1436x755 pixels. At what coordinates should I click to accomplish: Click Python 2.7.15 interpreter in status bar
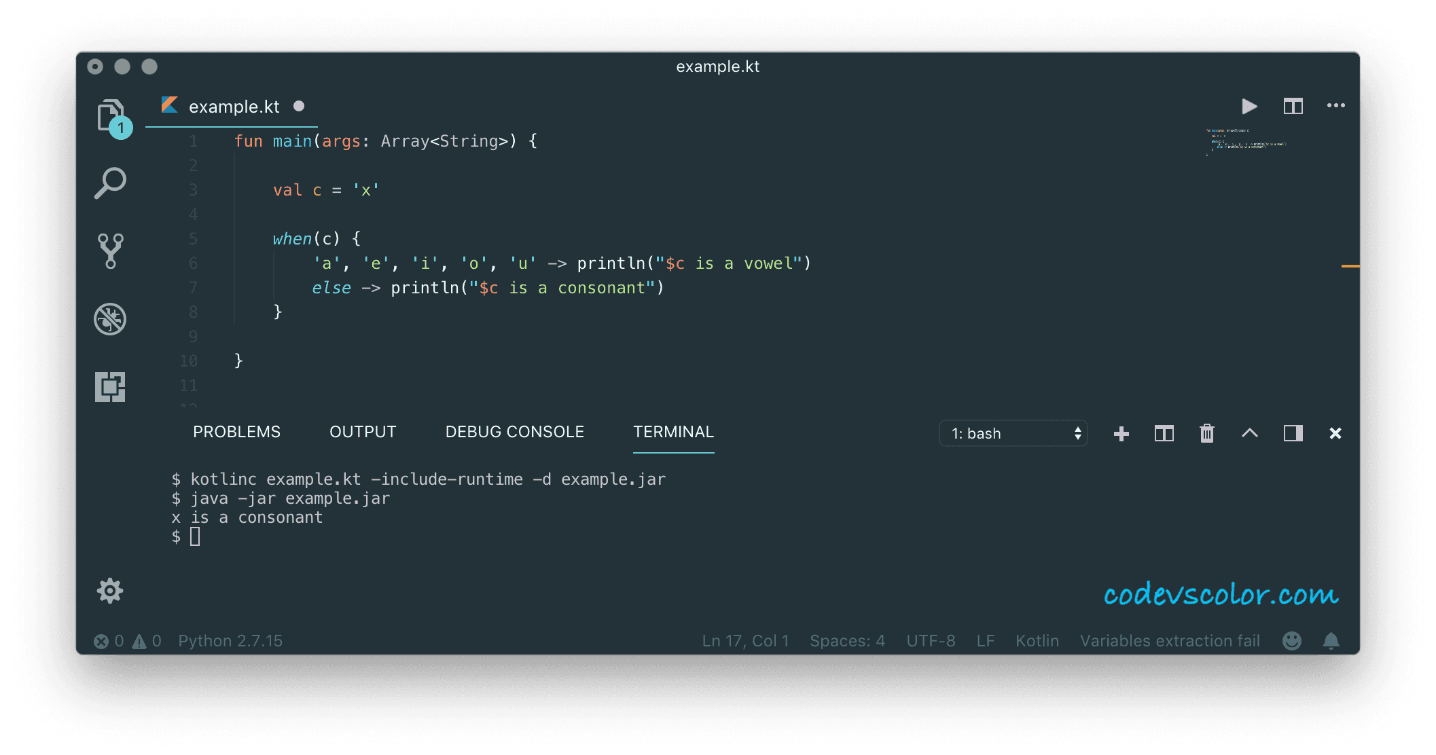tap(230, 641)
